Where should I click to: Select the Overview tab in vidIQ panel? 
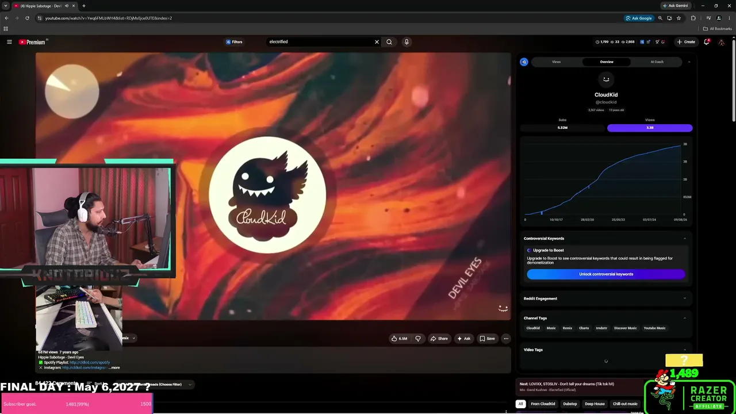607,62
